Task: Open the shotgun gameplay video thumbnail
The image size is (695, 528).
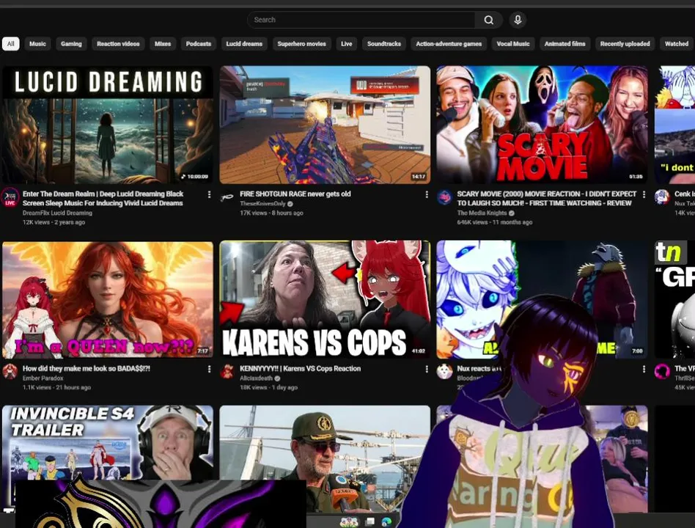Action: click(x=325, y=125)
